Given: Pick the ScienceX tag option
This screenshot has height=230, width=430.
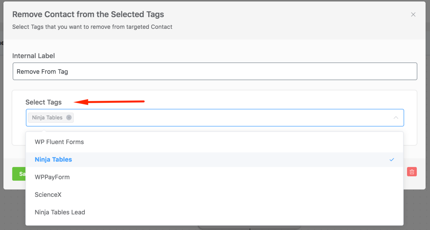Looking at the screenshot, I should pos(214,195).
